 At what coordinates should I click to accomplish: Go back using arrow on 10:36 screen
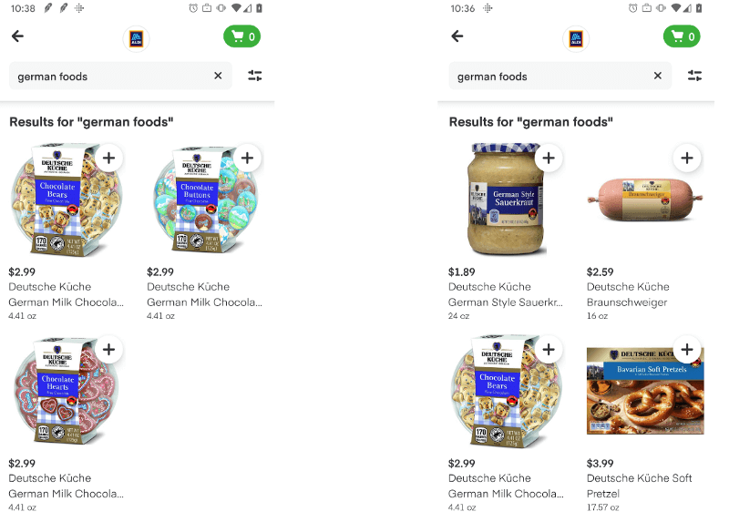(x=457, y=36)
